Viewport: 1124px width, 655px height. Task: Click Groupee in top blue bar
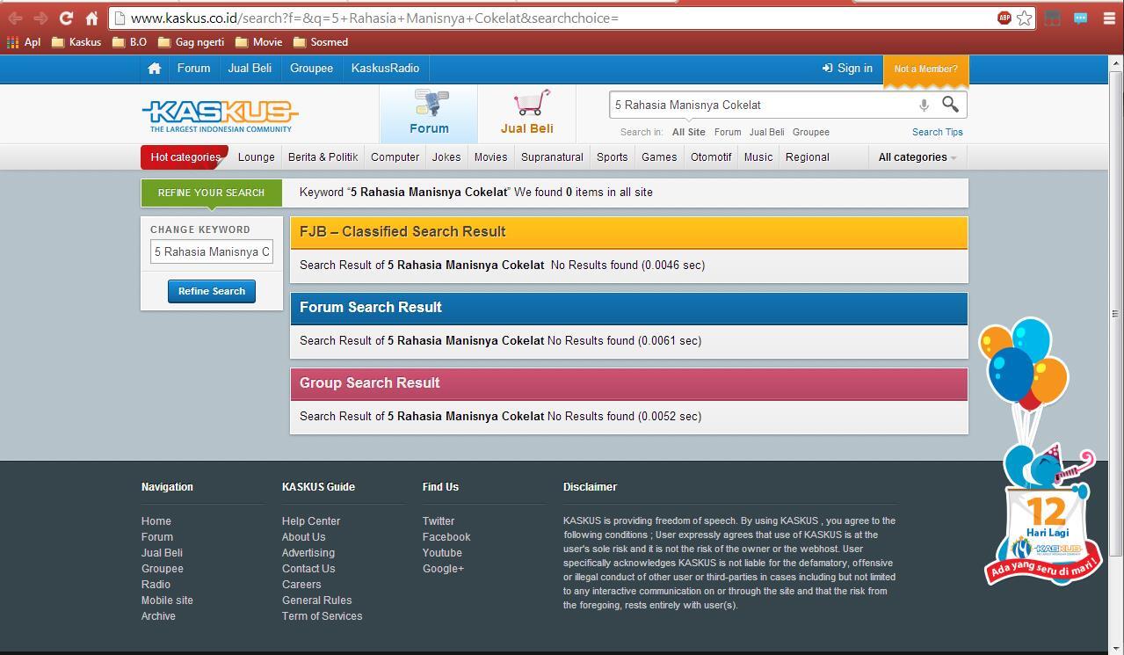[x=312, y=69]
